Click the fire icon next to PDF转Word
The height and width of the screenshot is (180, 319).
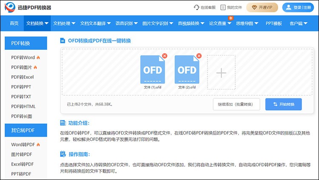[38, 57]
